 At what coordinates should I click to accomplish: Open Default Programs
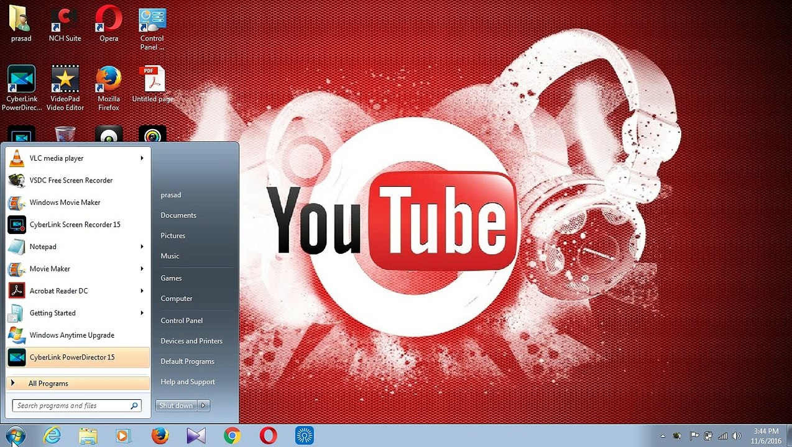click(187, 361)
